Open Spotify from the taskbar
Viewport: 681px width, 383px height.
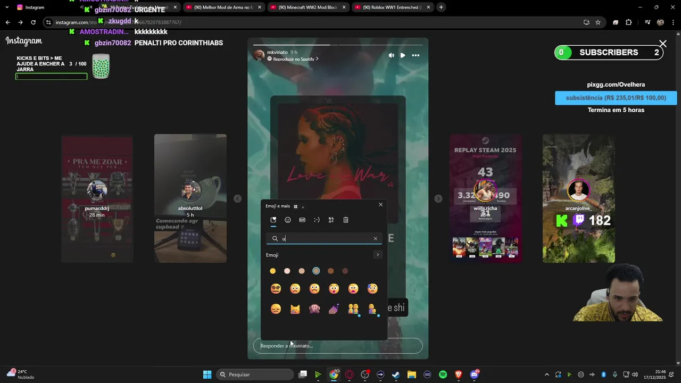[443, 374]
